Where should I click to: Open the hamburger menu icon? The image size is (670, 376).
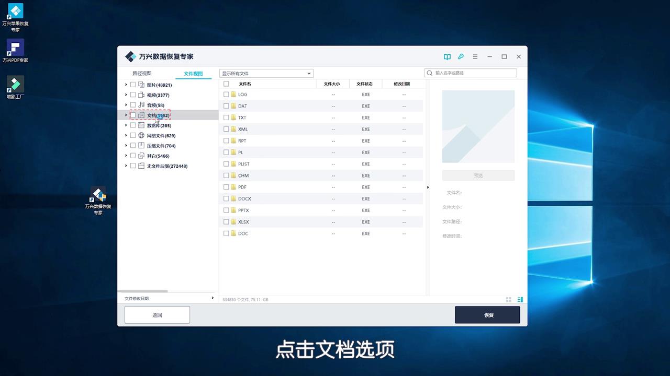pos(475,56)
